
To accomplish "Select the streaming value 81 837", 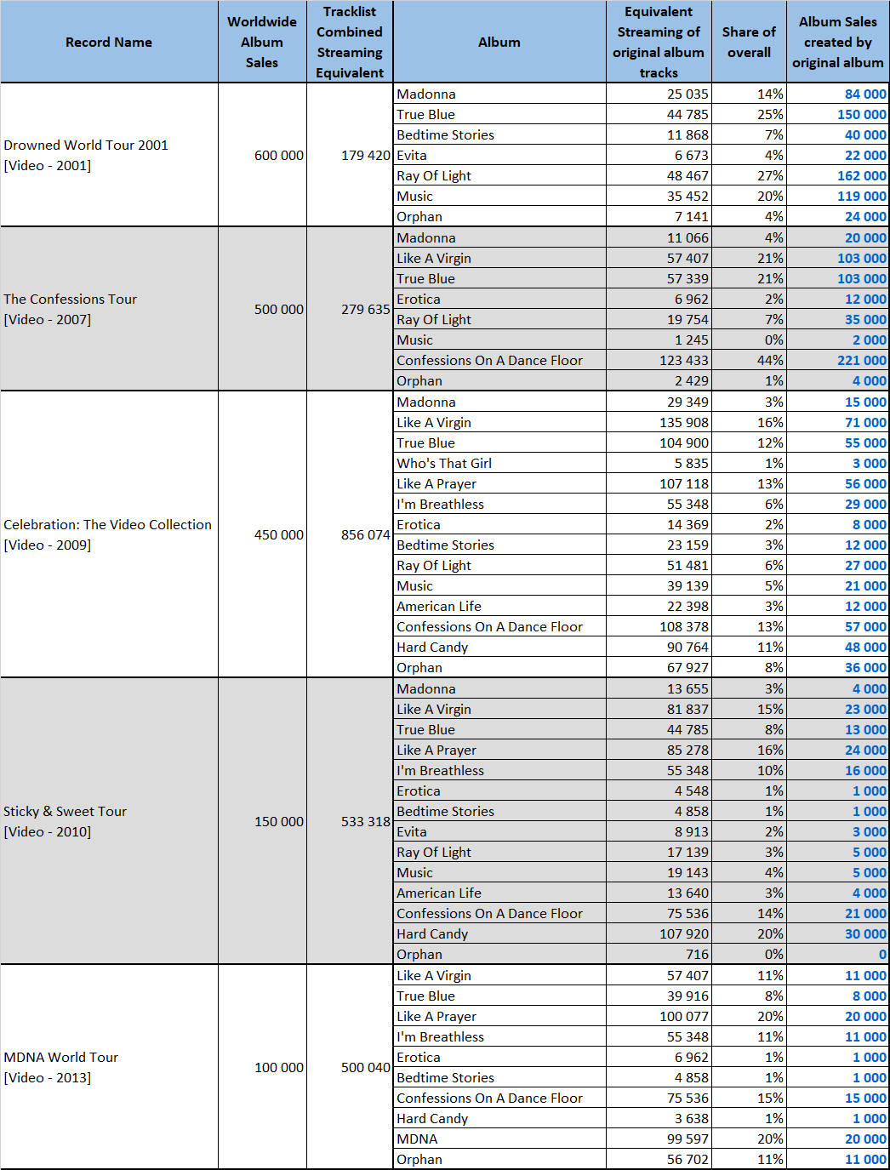I will 659,709.
